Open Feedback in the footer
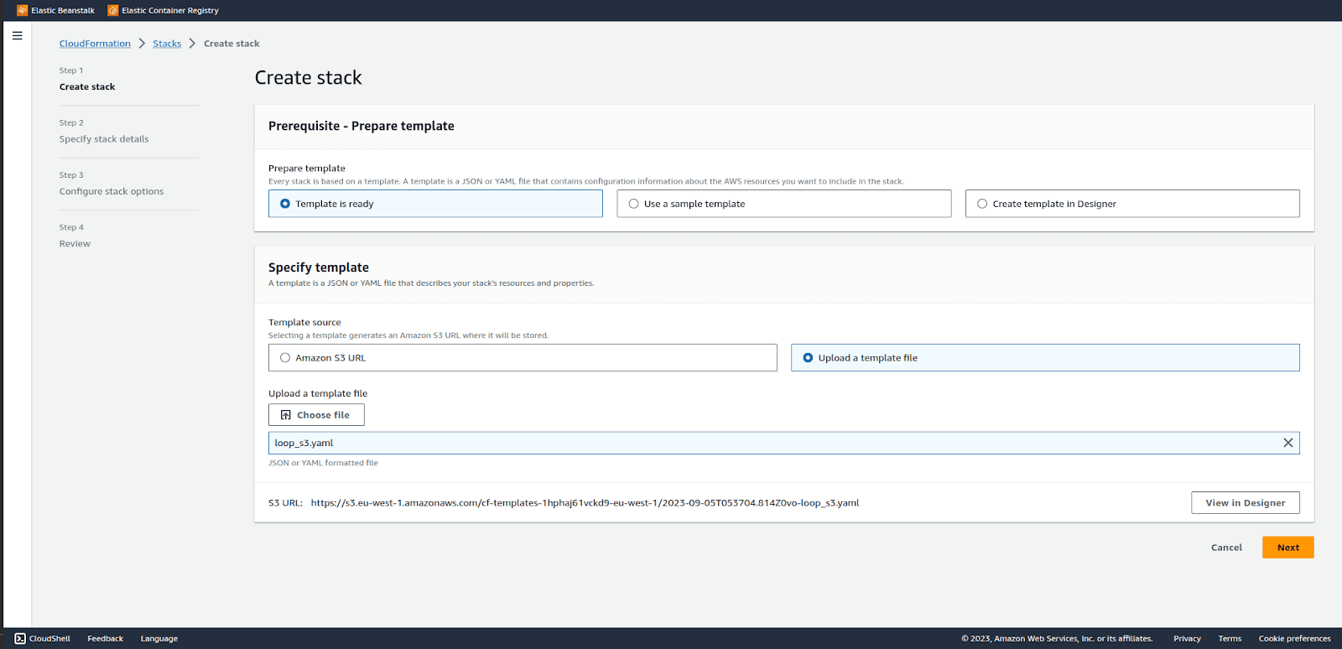The width and height of the screenshot is (1342, 649). 106,639
